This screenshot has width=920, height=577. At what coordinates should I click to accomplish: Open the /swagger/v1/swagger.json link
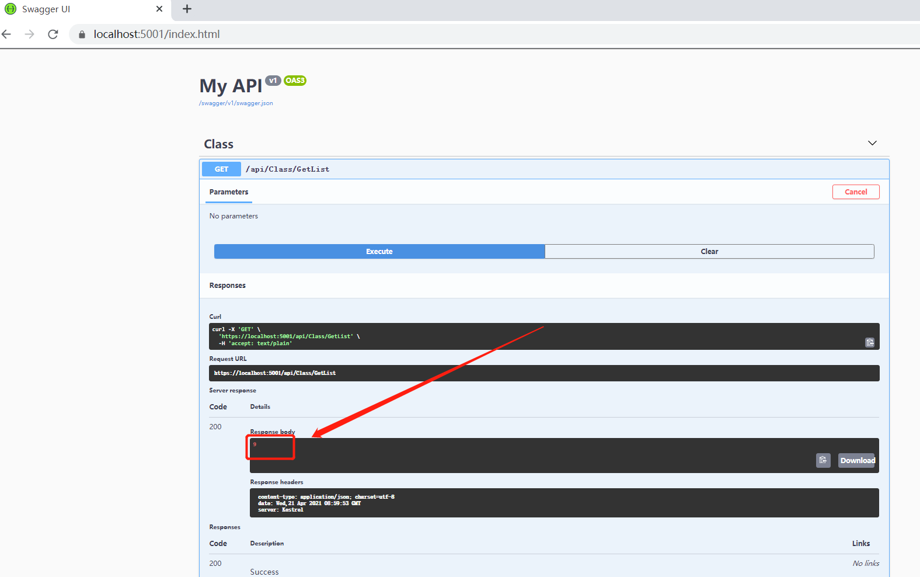tap(236, 103)
